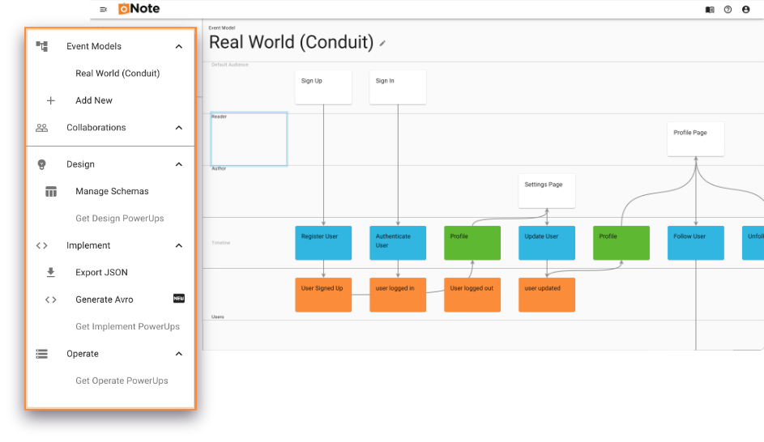Click the book documentation icon in header
764x442 pixels.
tap(710, 10)
